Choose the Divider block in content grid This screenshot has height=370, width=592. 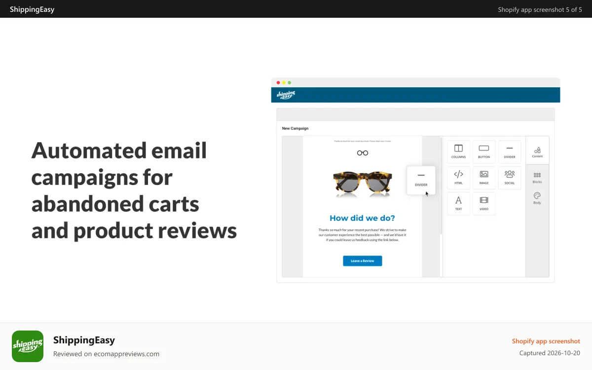pyautogui.click(x=510, y=151)
